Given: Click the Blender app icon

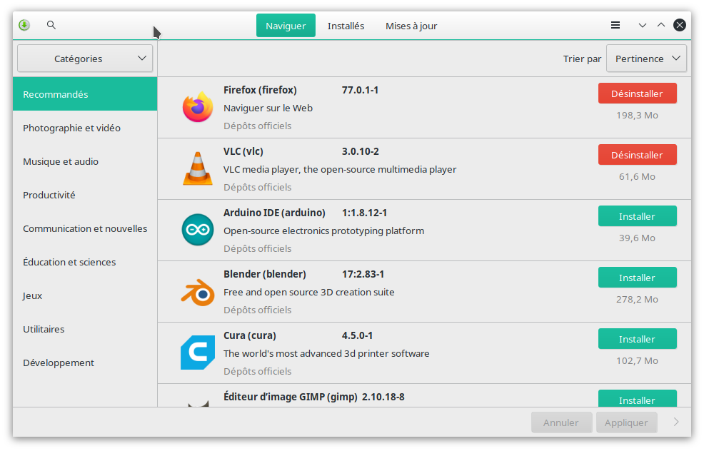Looking at the screenshot, I should [x=198, y=291].
